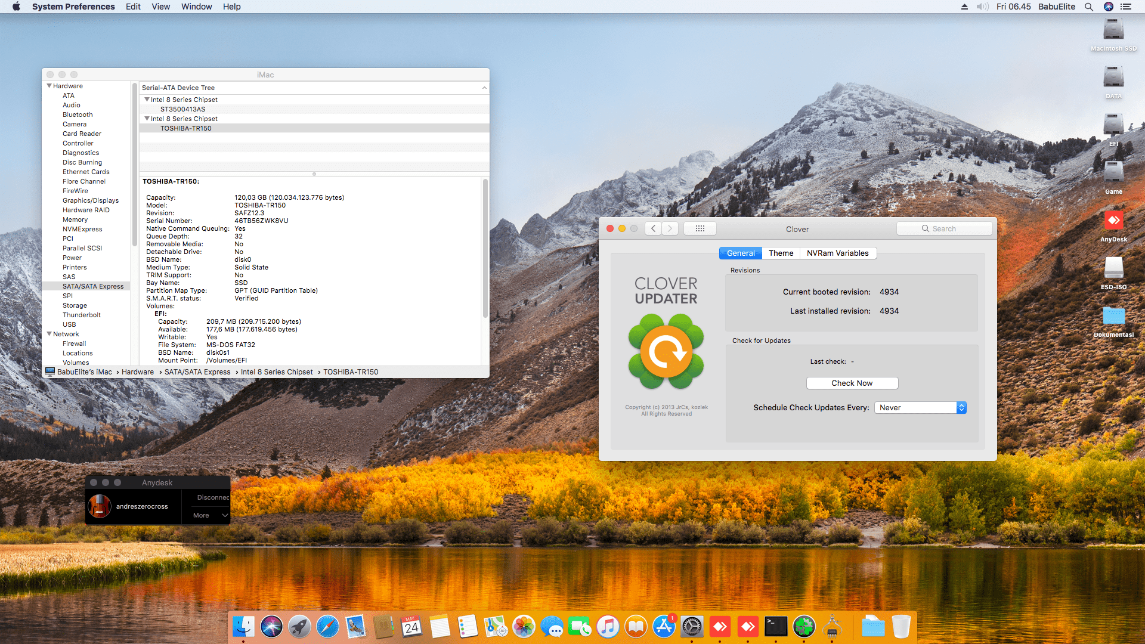Open Launchpad rocket icon in dock

299,627
